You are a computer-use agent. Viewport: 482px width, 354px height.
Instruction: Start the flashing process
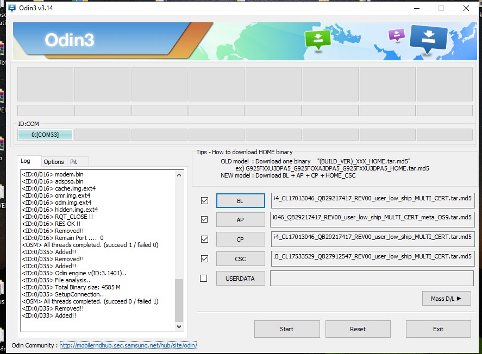287,329
